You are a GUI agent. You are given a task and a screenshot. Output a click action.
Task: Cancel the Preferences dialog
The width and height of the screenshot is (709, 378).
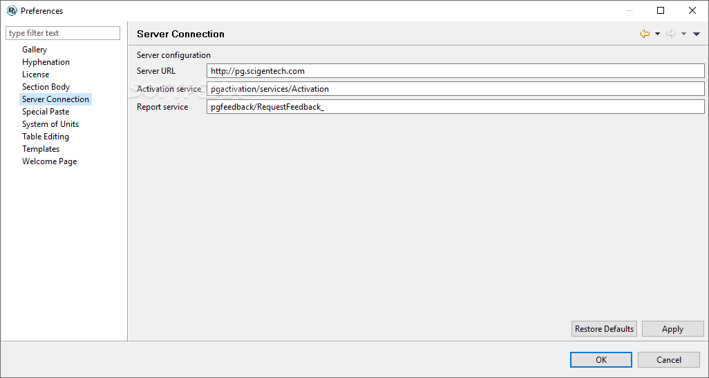(x=669, y=360)
